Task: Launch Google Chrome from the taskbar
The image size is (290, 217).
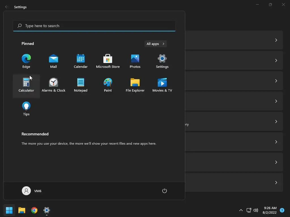Action: [x=34, y=210]
